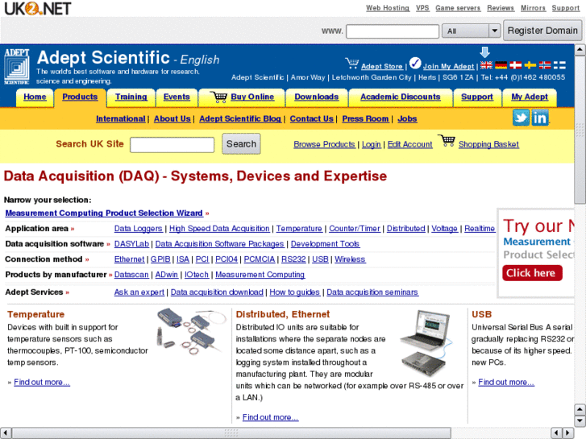Open the Data acquisition seminars link

pyautogui.click(x=372, y=292)
